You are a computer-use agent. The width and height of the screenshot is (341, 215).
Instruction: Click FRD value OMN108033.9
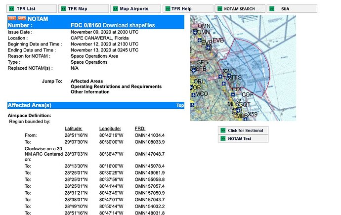[150, 142]
